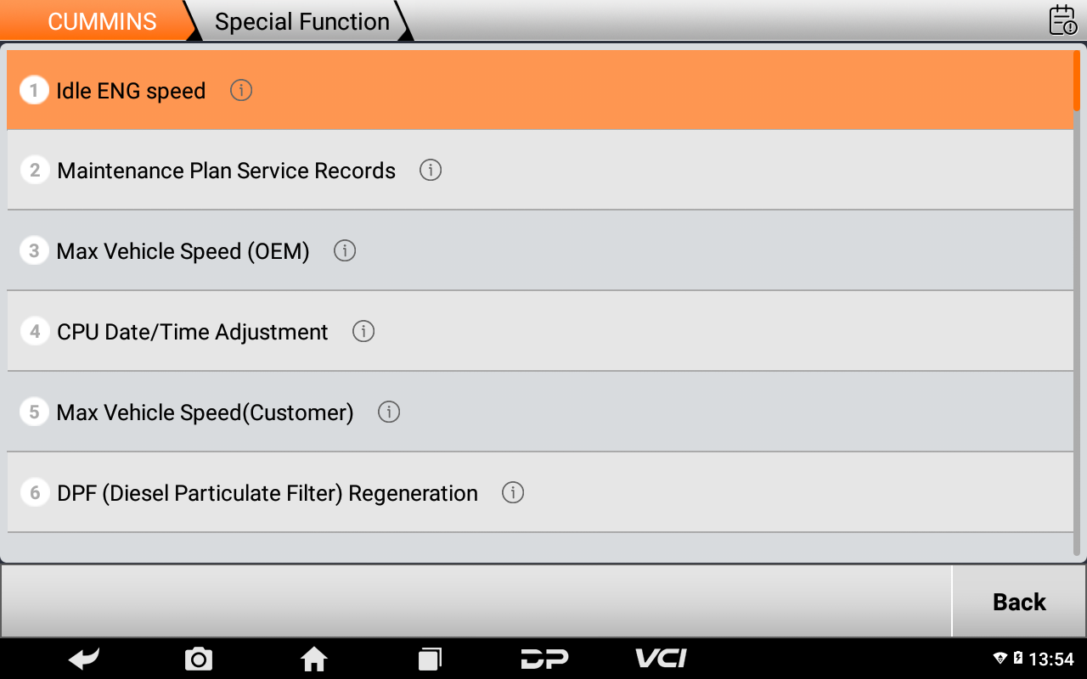The width and height of the screenshot is (1087, 679).
Task: Open info for Max Vehicle Speed(Customer)
Action: coord(389,412)
